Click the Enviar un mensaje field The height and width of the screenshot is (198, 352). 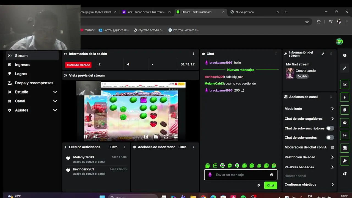tap(241, 175)
